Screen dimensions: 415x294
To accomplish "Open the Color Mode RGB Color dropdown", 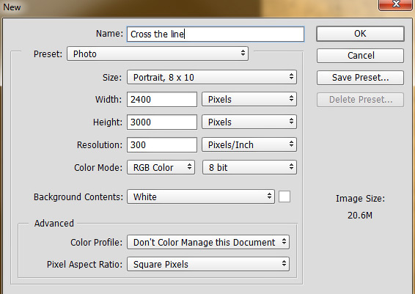I will pos(161,167).
